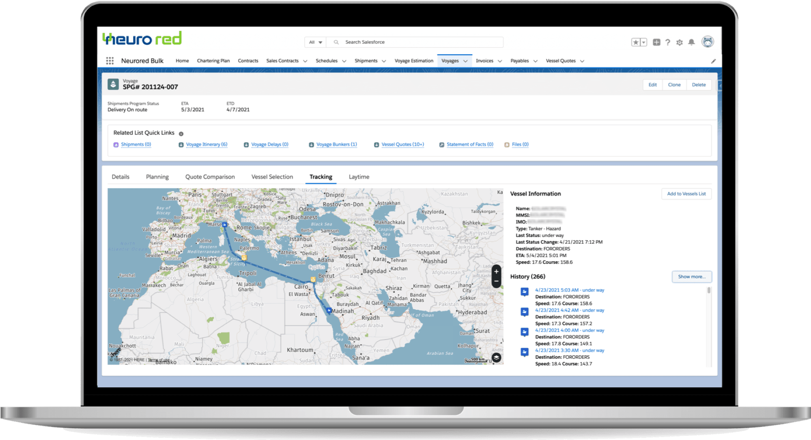Click the Global Actions plus icon

[x=656, y=42]
